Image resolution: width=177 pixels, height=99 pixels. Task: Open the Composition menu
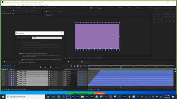point(12,5)
